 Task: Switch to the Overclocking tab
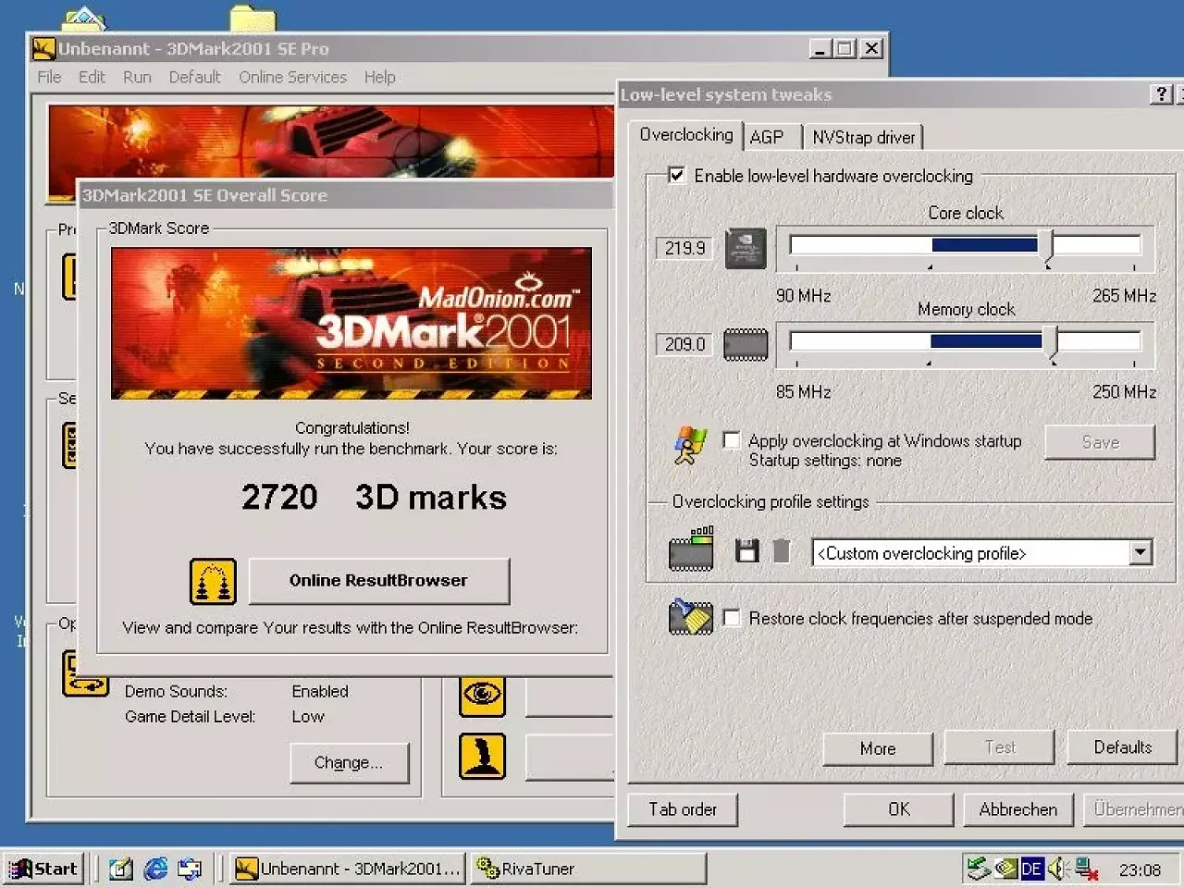(x=686, y=135)
